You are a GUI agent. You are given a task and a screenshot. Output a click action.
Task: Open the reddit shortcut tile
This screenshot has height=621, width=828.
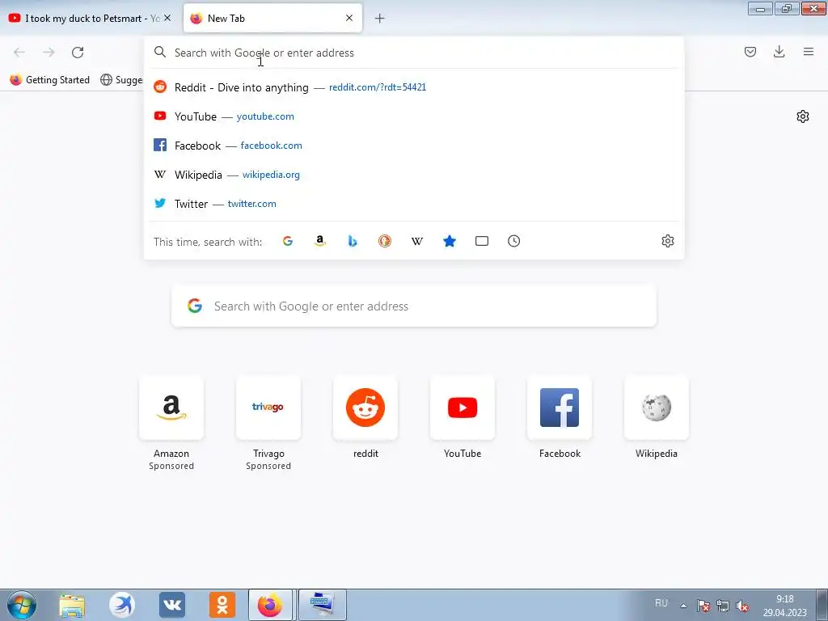pos(365,408)
